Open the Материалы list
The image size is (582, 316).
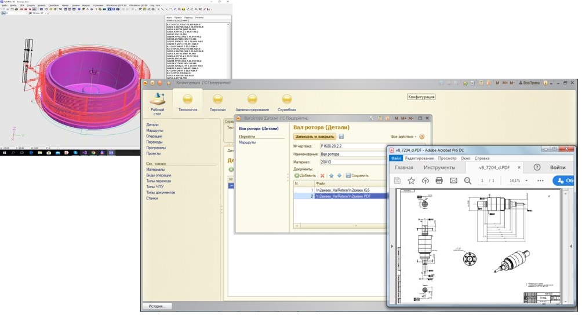[155, 170]
